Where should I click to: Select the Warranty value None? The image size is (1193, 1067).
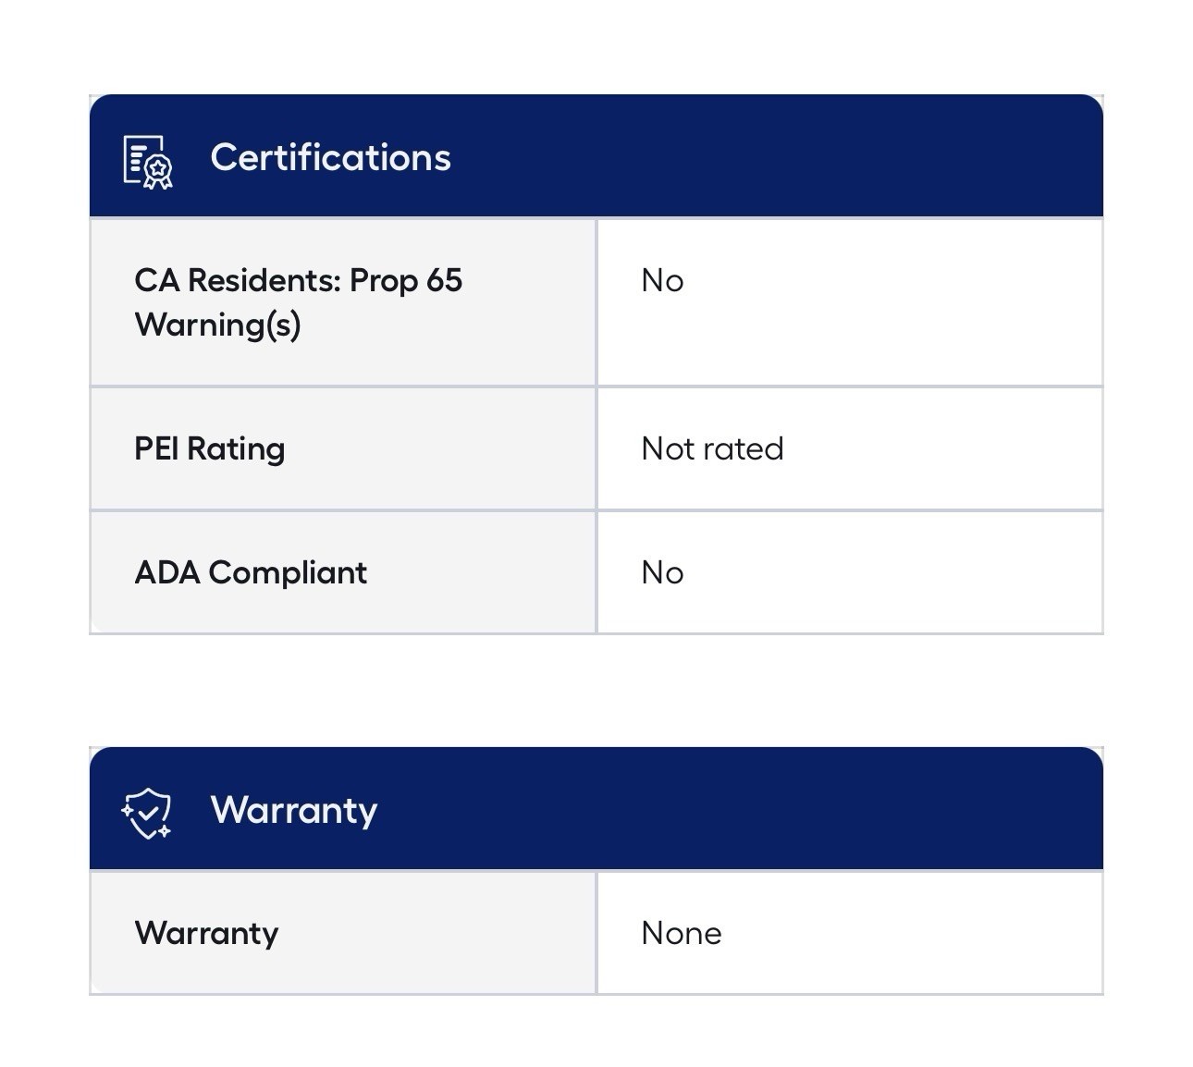click(682, 933)
